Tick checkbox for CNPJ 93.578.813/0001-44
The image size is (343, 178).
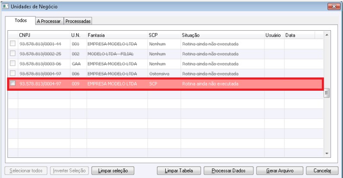[x=13, y=43]
